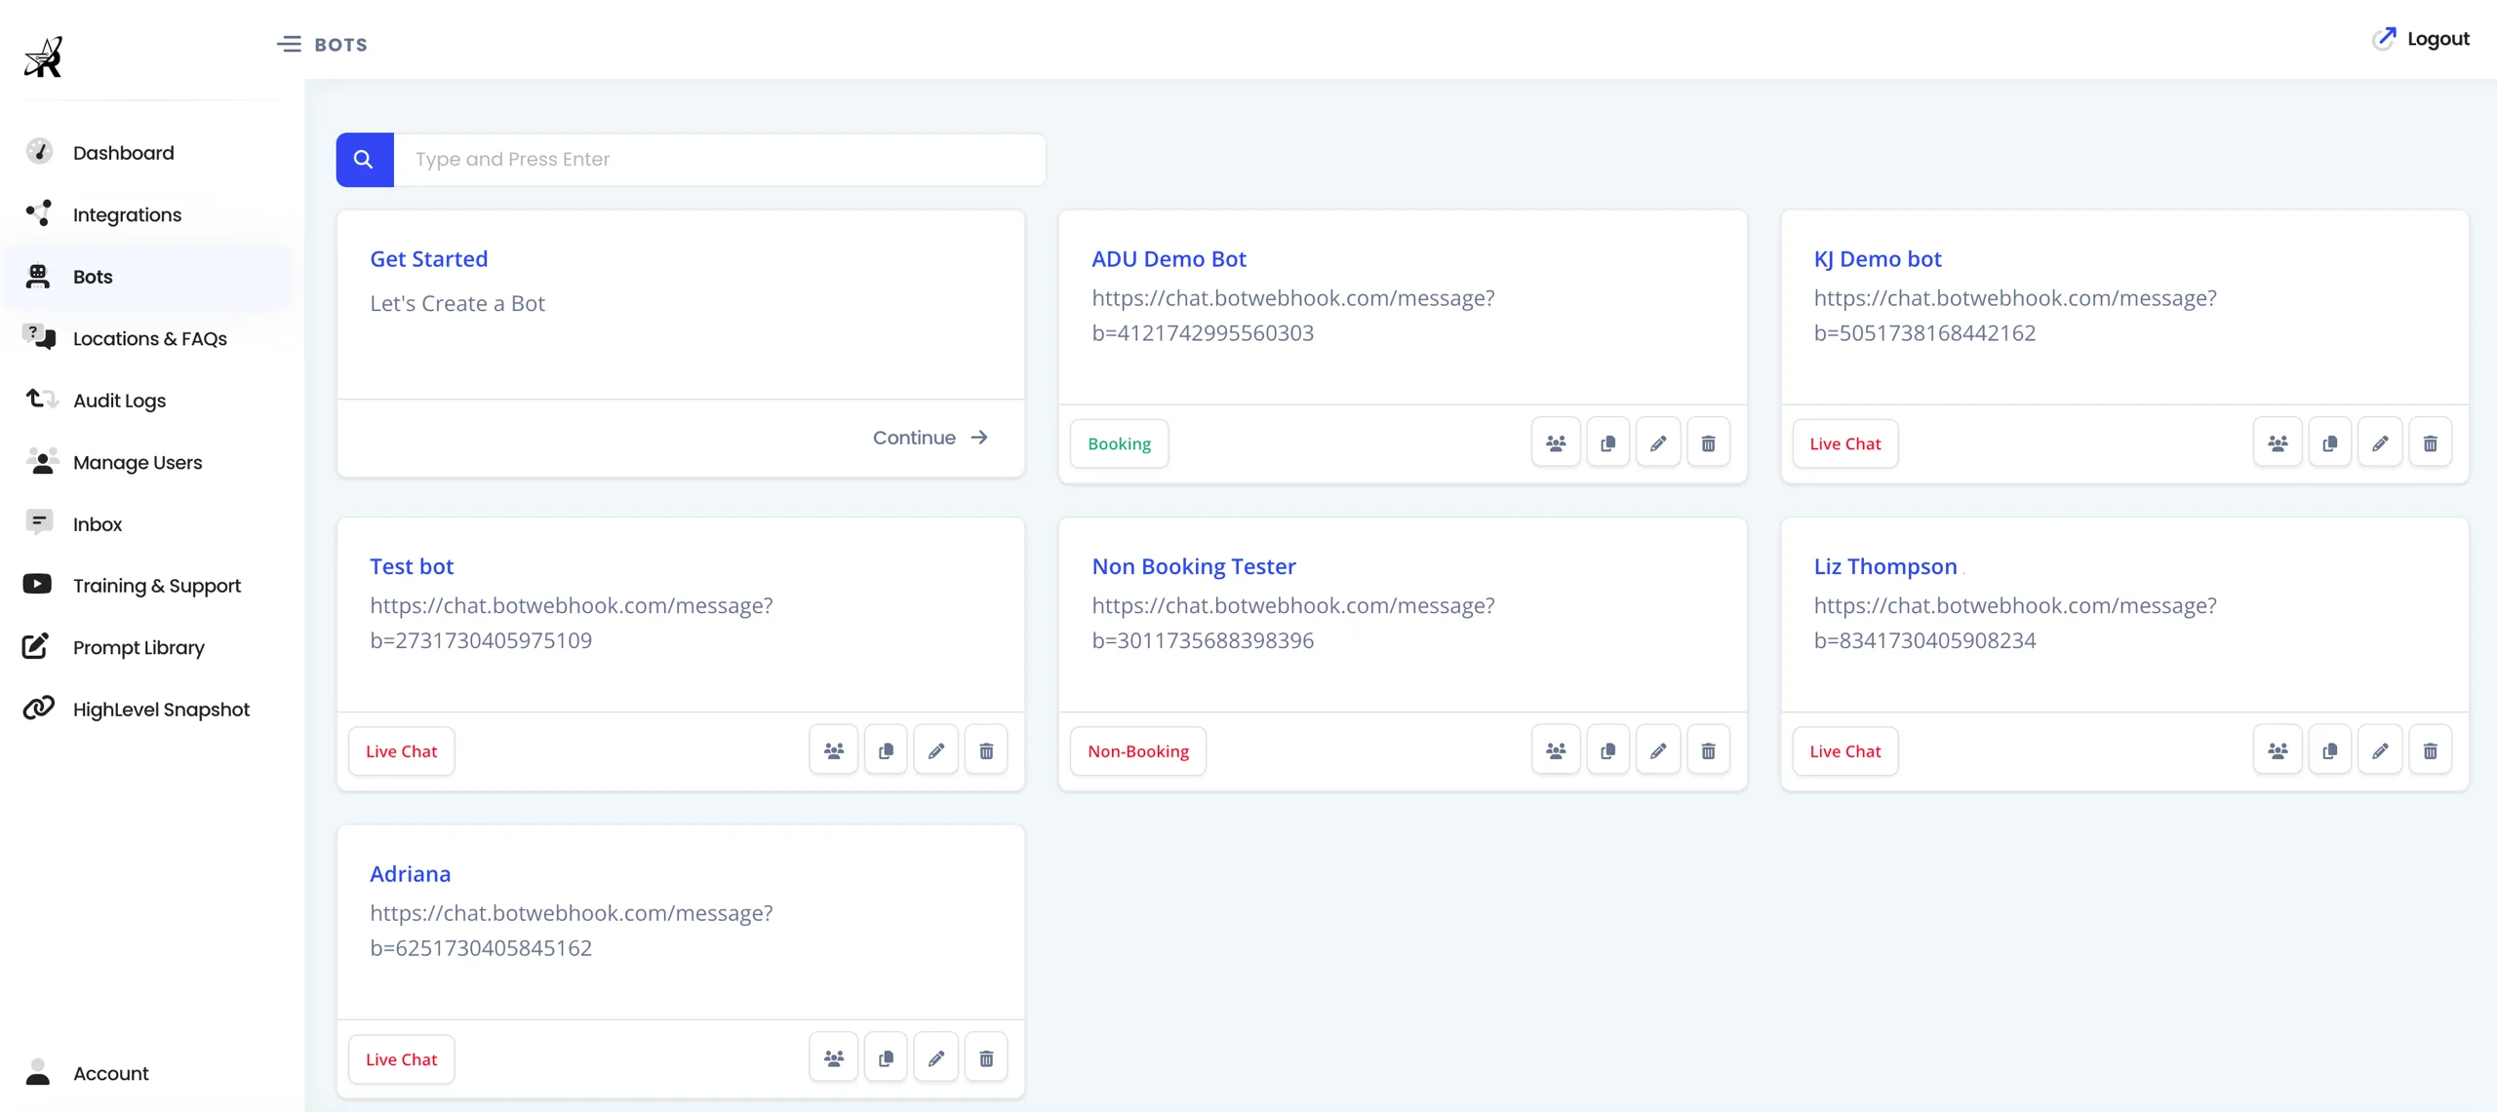
Task: Delete the Liz Thompson bot
Action: (x=2430, y=750)
